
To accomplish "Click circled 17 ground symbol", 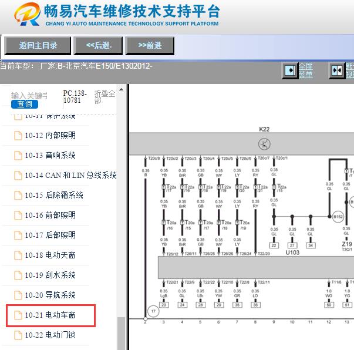I will (x=153, y=311).
